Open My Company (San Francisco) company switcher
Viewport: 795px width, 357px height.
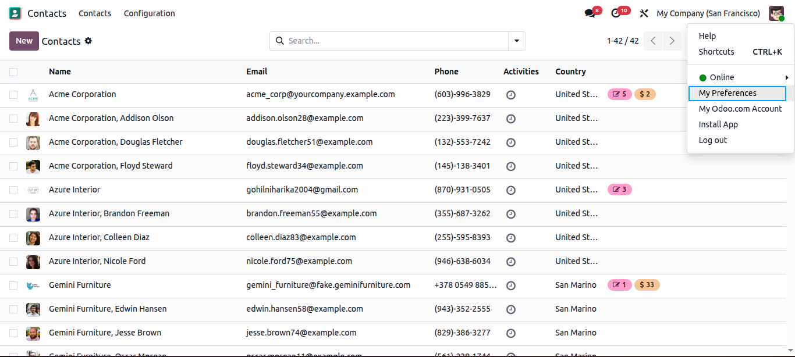708,13
